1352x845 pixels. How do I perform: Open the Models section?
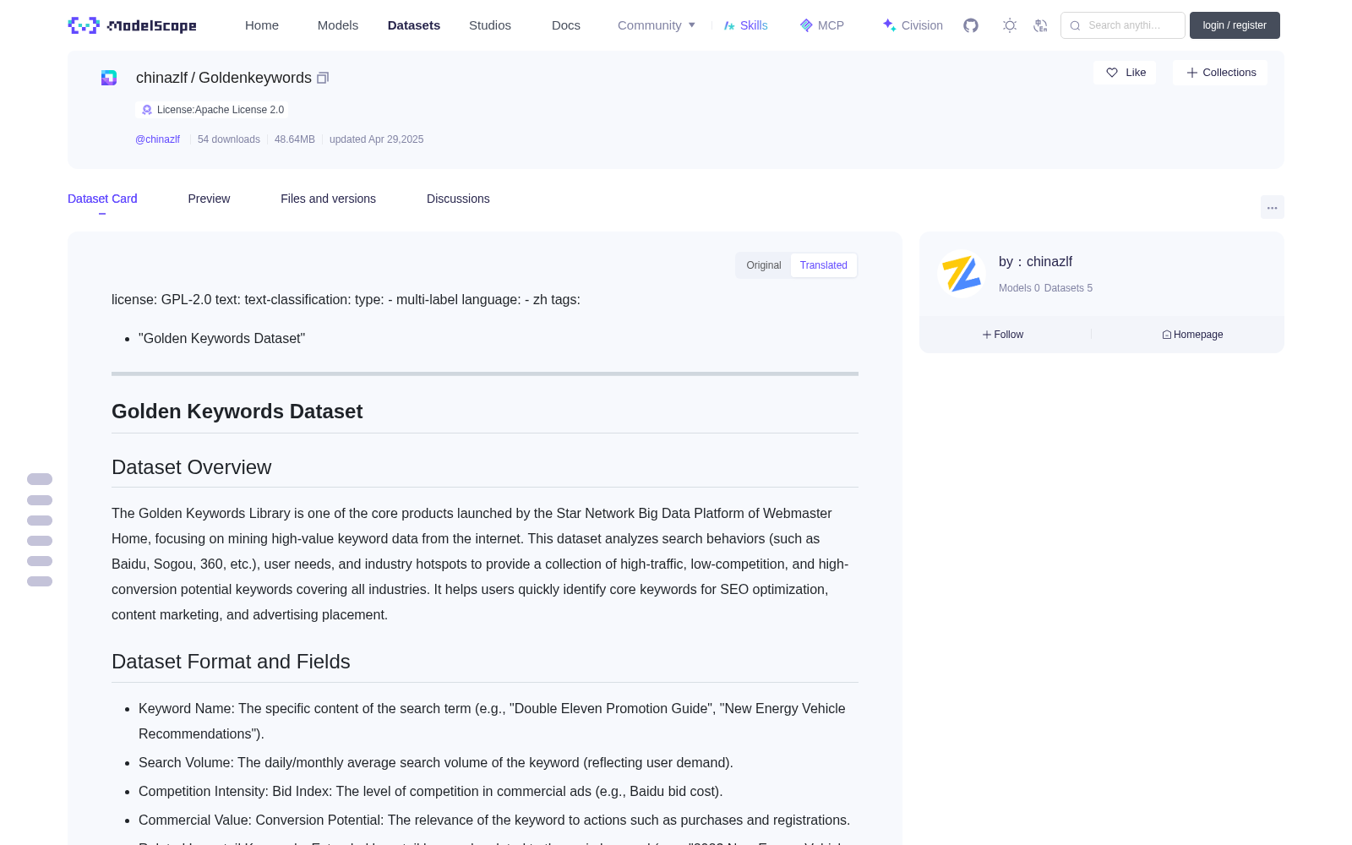pyautogui.click(x=338, y=25)
